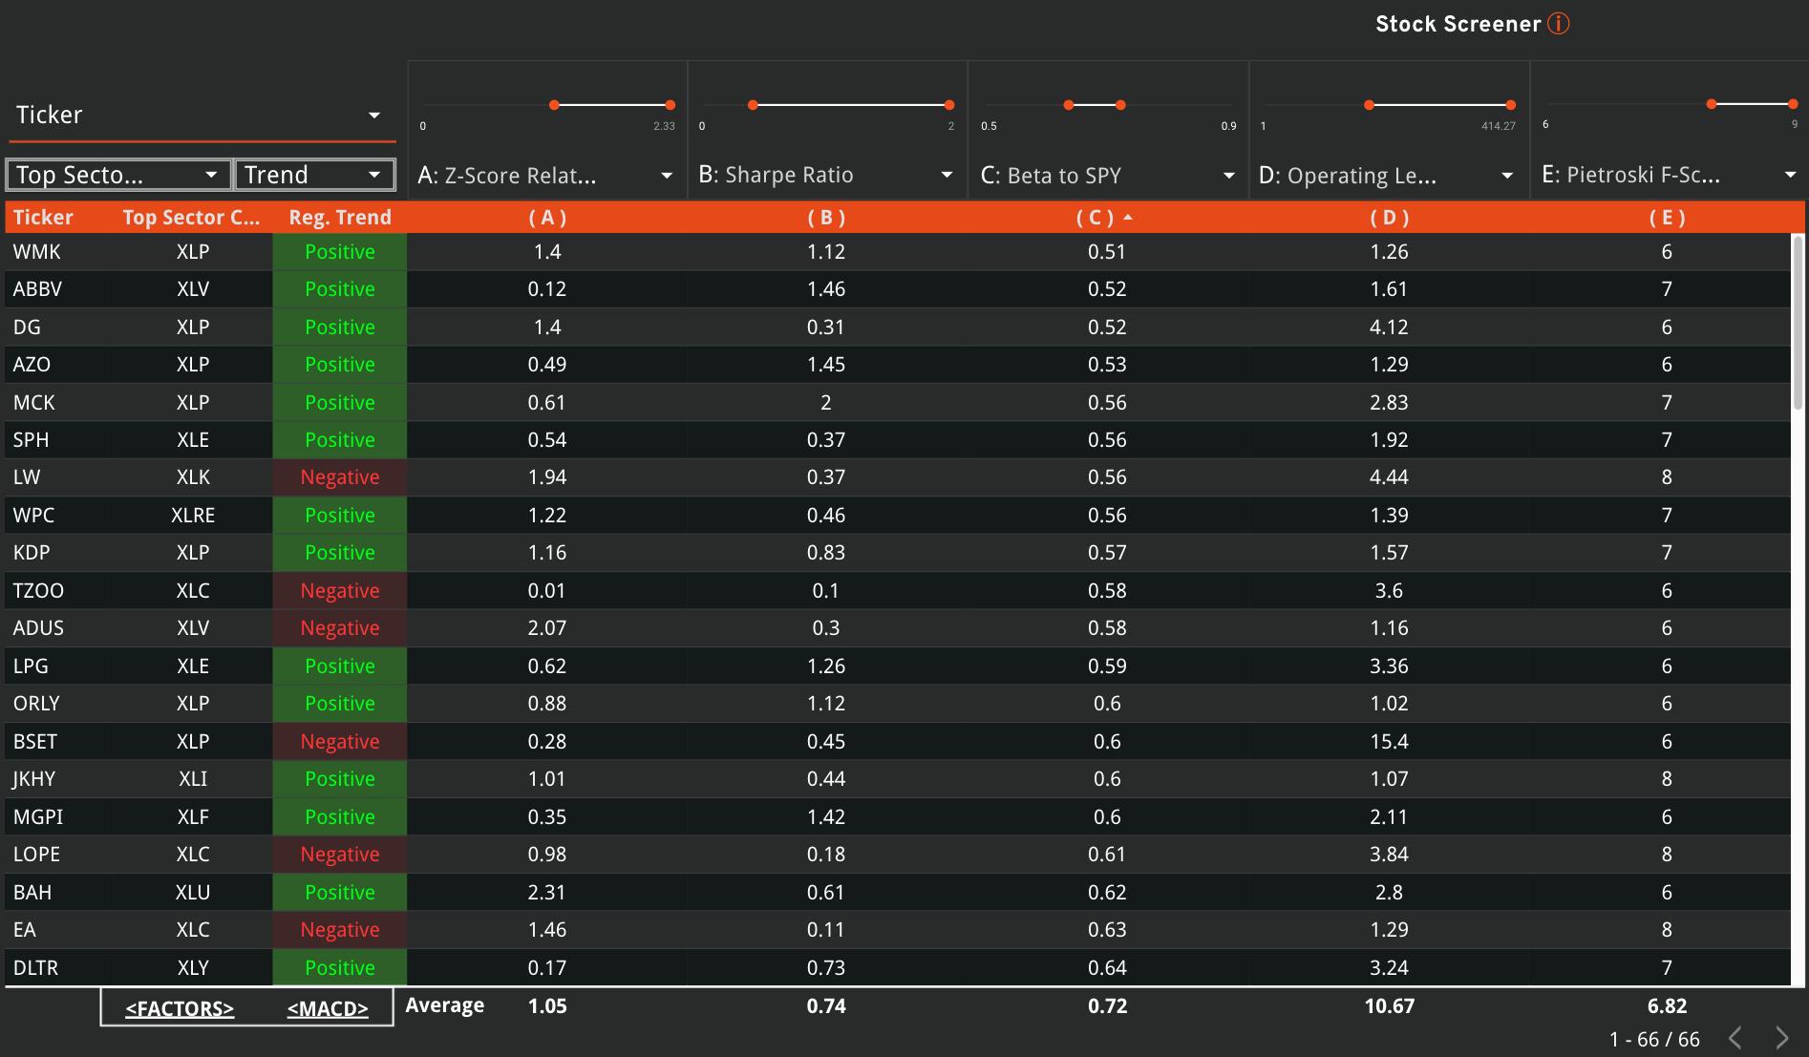Viewport: 1809px width, 1057px height.
Task: Sort by the ( E ) column header
Action: (1667, 218)
